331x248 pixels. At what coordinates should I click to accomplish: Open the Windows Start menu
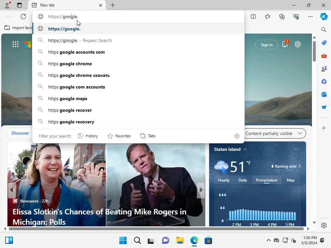tap(123, 240)
